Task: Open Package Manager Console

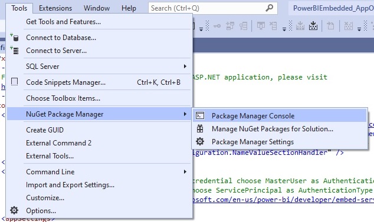Action: pyautogui.click(x=280, y=116)
